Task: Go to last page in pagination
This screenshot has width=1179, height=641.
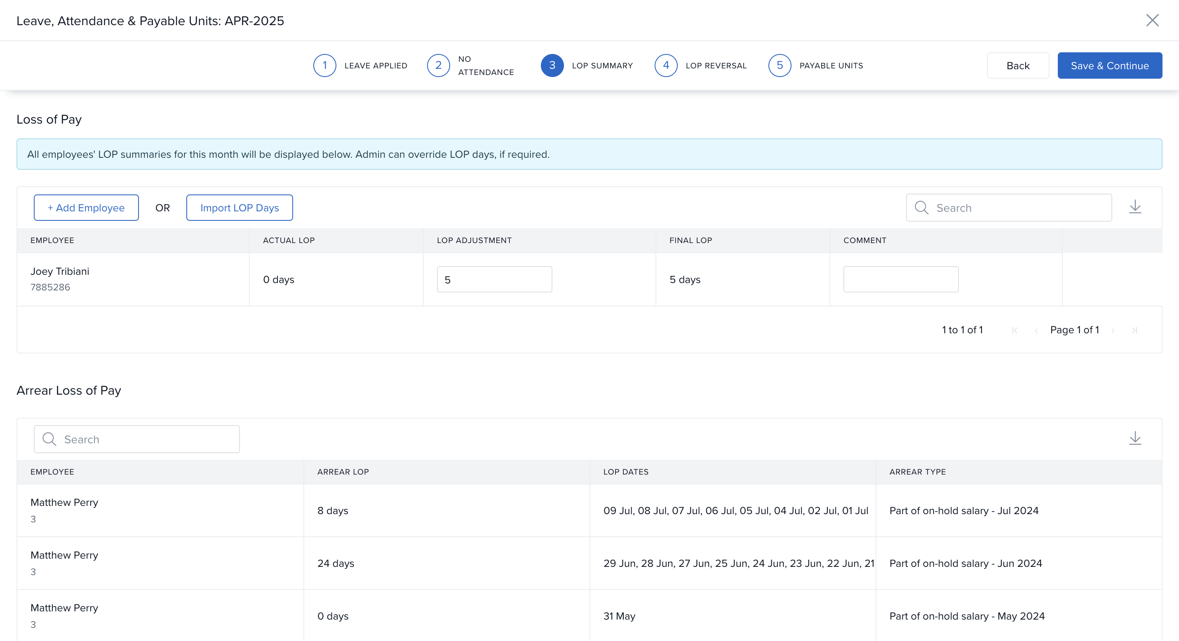Action: pos(1134,330)
